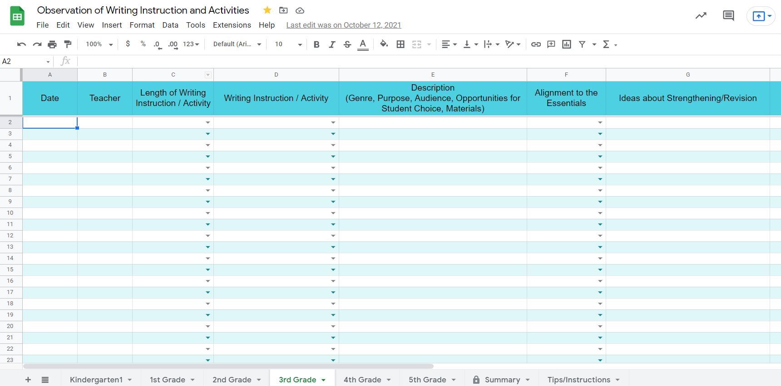Click the Name box showing A2
781x386 pixels.
(x=26, y=61)
